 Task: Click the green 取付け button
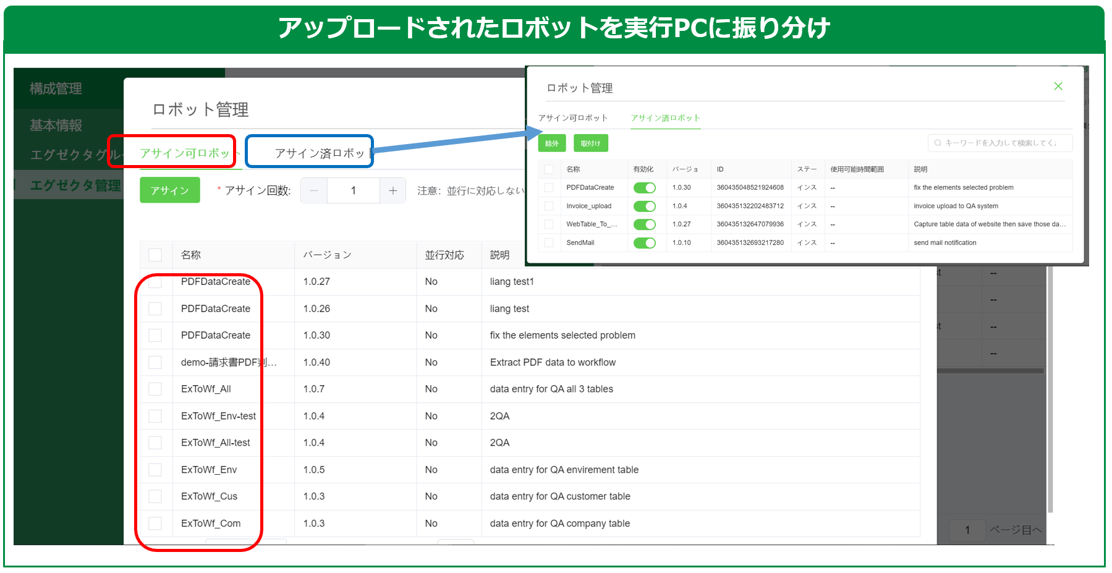point(591,143)
